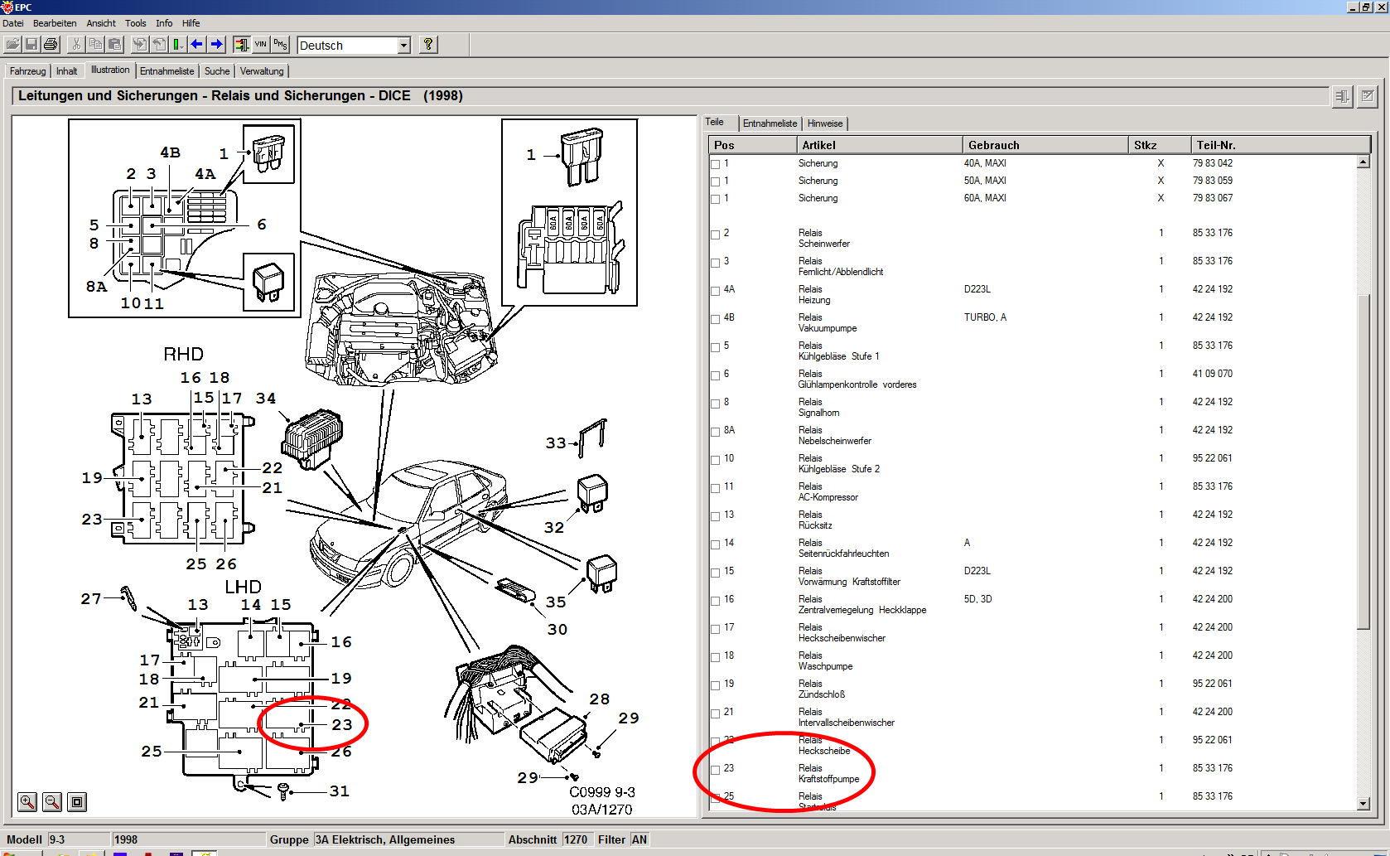
Task: Check the box for position 3 Fernlicht
Action: 716,263
